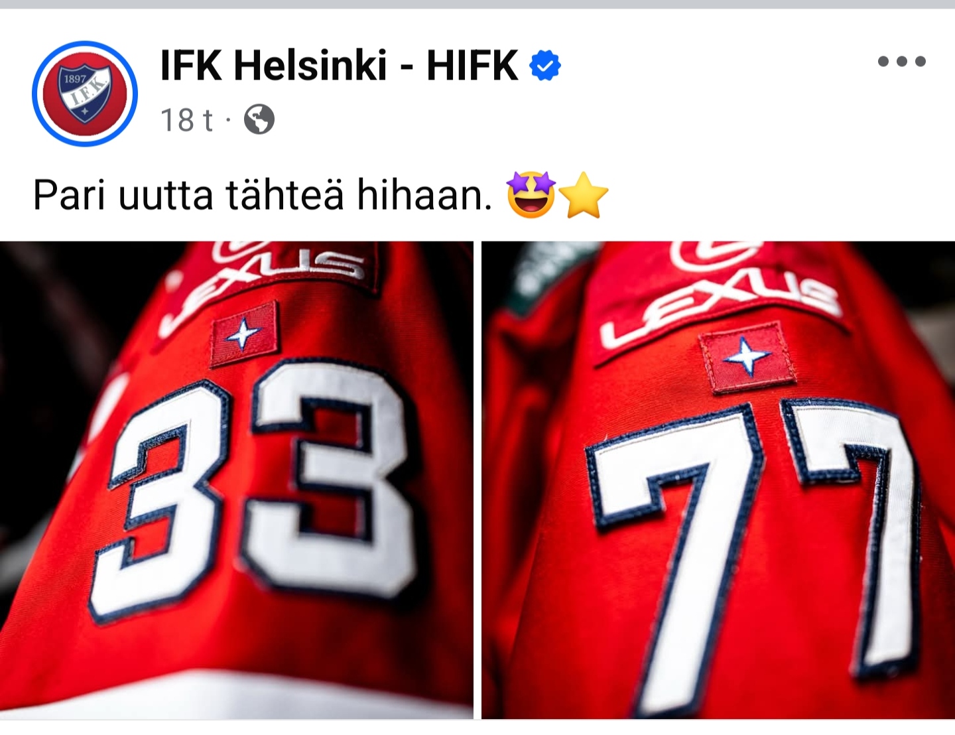Open the photo of jersey number 77
Image resolution: width=955 pixels, height=735 pixels.
(718, 480)
